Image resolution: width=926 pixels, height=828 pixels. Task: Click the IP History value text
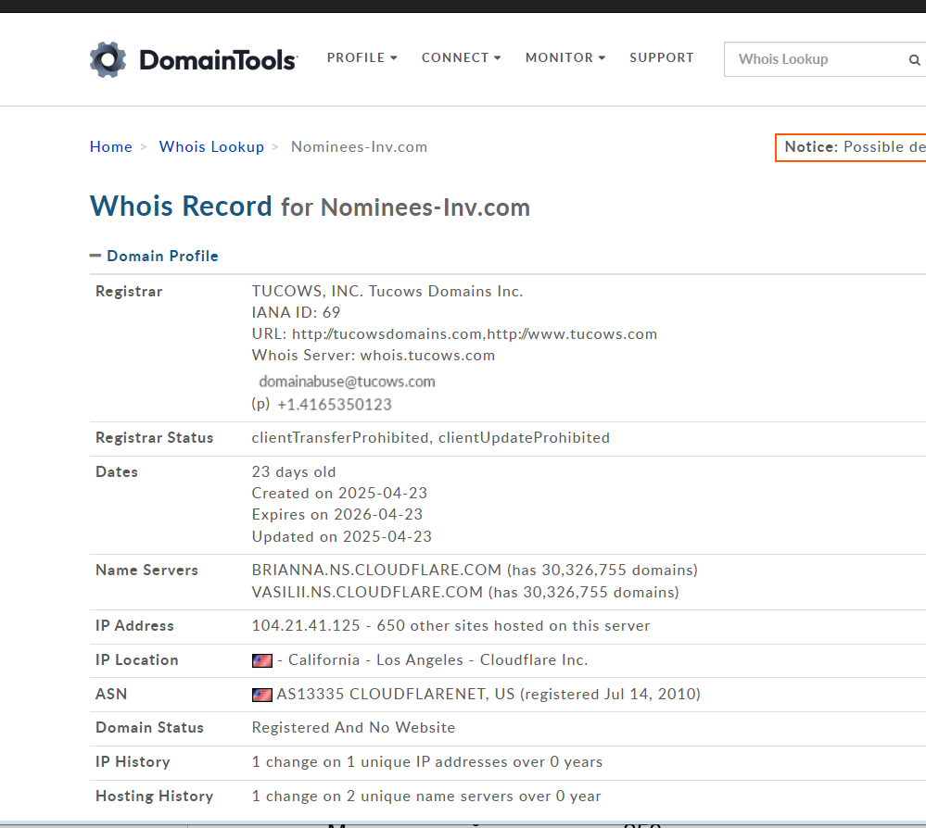[x=427, y=762]
